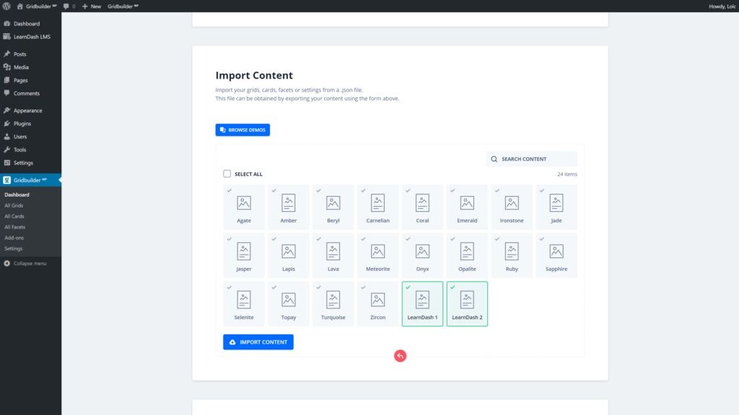Screen dimensions: 739x415
Task: Select the Topay demo card
Action: 289,304
